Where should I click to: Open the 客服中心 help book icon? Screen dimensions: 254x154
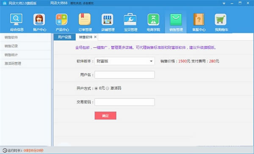199,19
